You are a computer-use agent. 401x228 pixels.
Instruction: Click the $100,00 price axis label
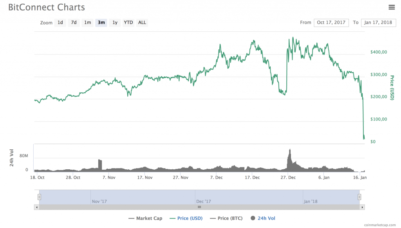[379, 119]
